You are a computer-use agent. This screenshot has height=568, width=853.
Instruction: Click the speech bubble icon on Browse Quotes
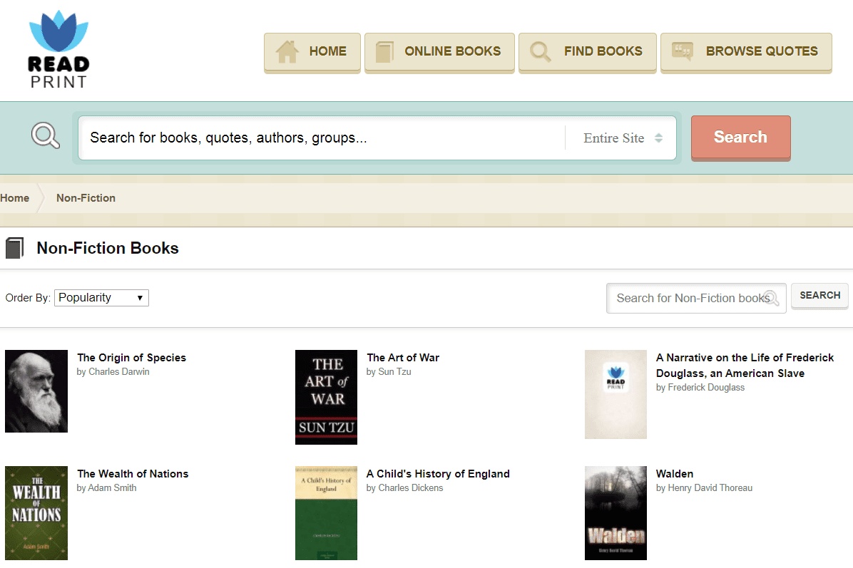pyautogui.click(x=683, y=51)
